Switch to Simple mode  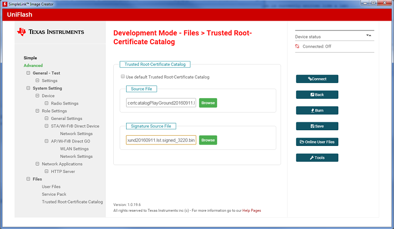[30, 58]
